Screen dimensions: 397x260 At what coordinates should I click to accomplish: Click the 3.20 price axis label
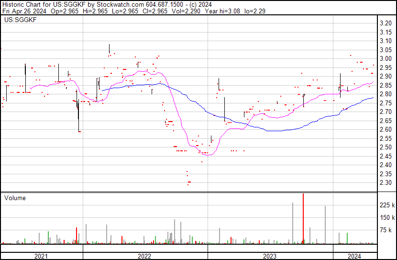(x=386, y=23)
